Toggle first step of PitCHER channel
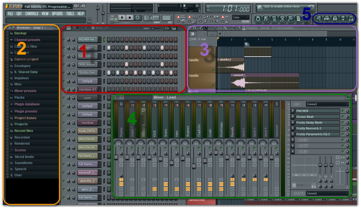The width and height of the screenshot is (361, 209). coord(109,40)
